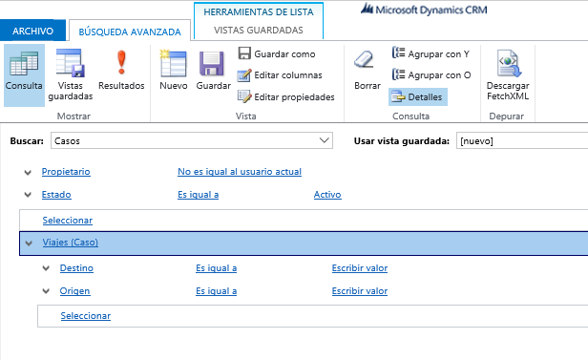Click the Borrar eraser icon
The height and width of the screenshot is (360, 588).
364,60
